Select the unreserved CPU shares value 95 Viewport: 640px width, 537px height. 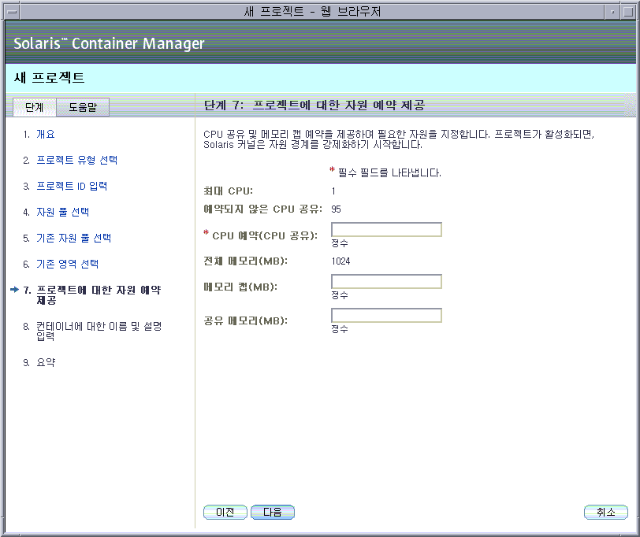[337, 209]
